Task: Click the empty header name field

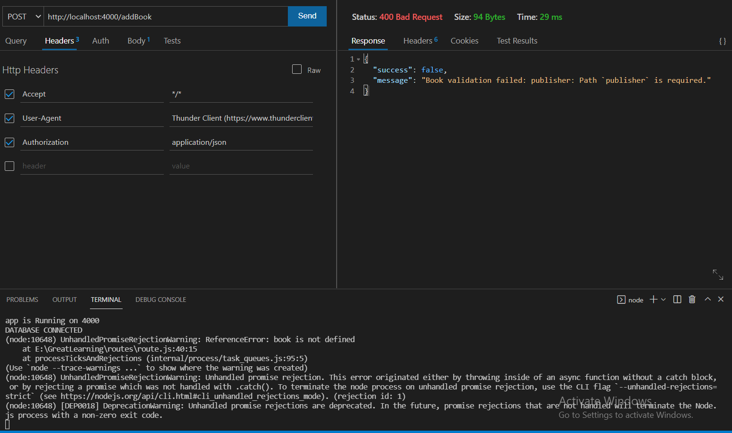Action: click(92, 166)
